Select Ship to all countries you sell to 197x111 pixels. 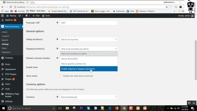pos(89,54)
